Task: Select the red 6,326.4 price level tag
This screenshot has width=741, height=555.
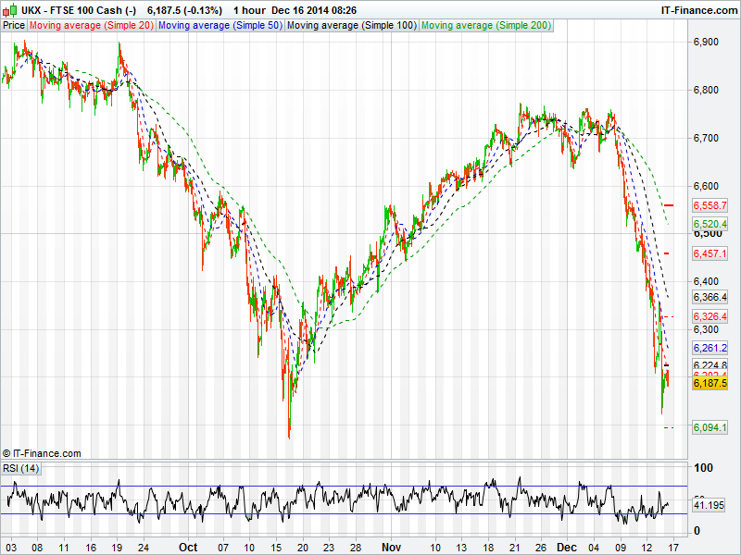Action: pyautogui.click(x=710, y=316)
